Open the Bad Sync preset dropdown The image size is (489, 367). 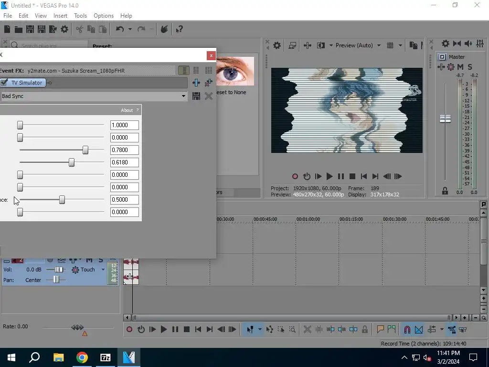coord(184,96)
